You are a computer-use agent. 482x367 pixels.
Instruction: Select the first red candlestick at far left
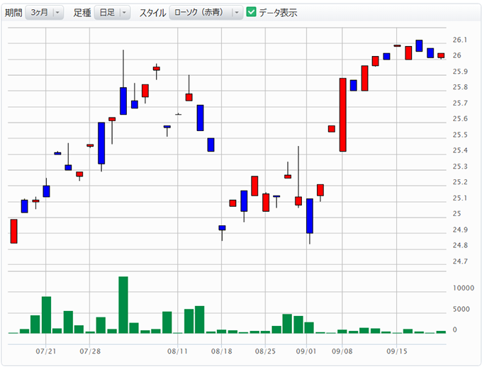[13, 231]
